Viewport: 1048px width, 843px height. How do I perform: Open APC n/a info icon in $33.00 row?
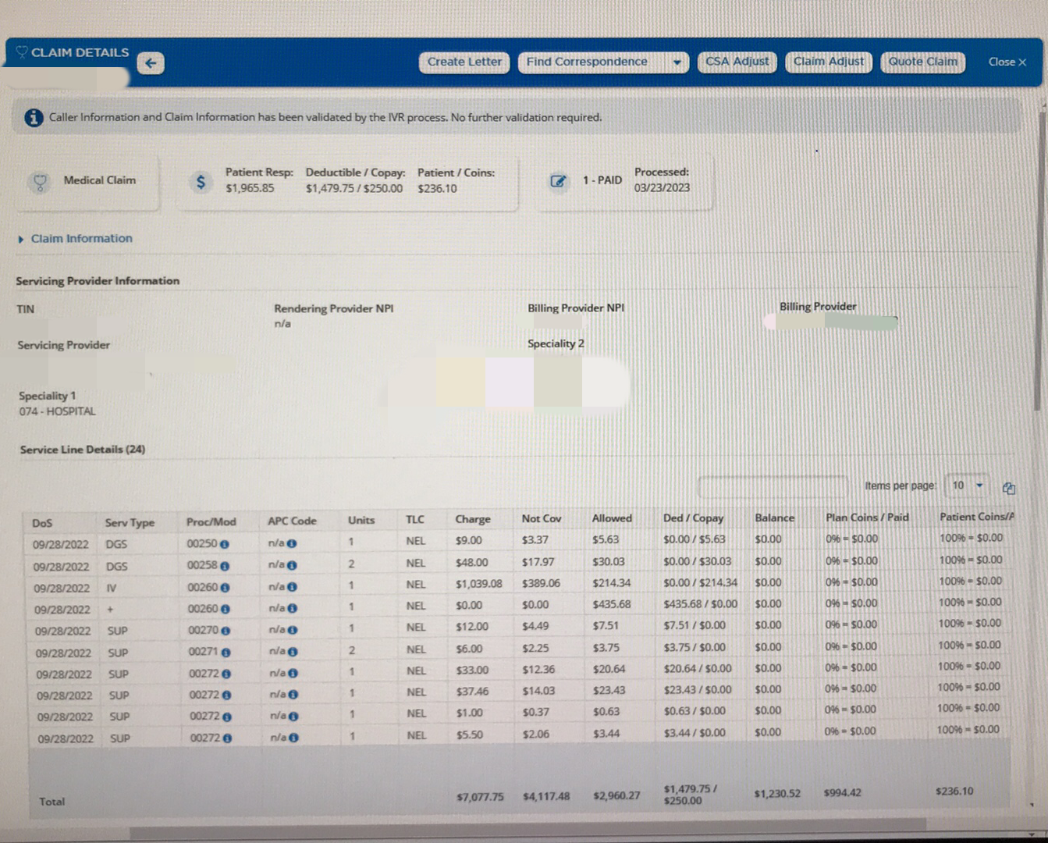click(x=293, y=672)
